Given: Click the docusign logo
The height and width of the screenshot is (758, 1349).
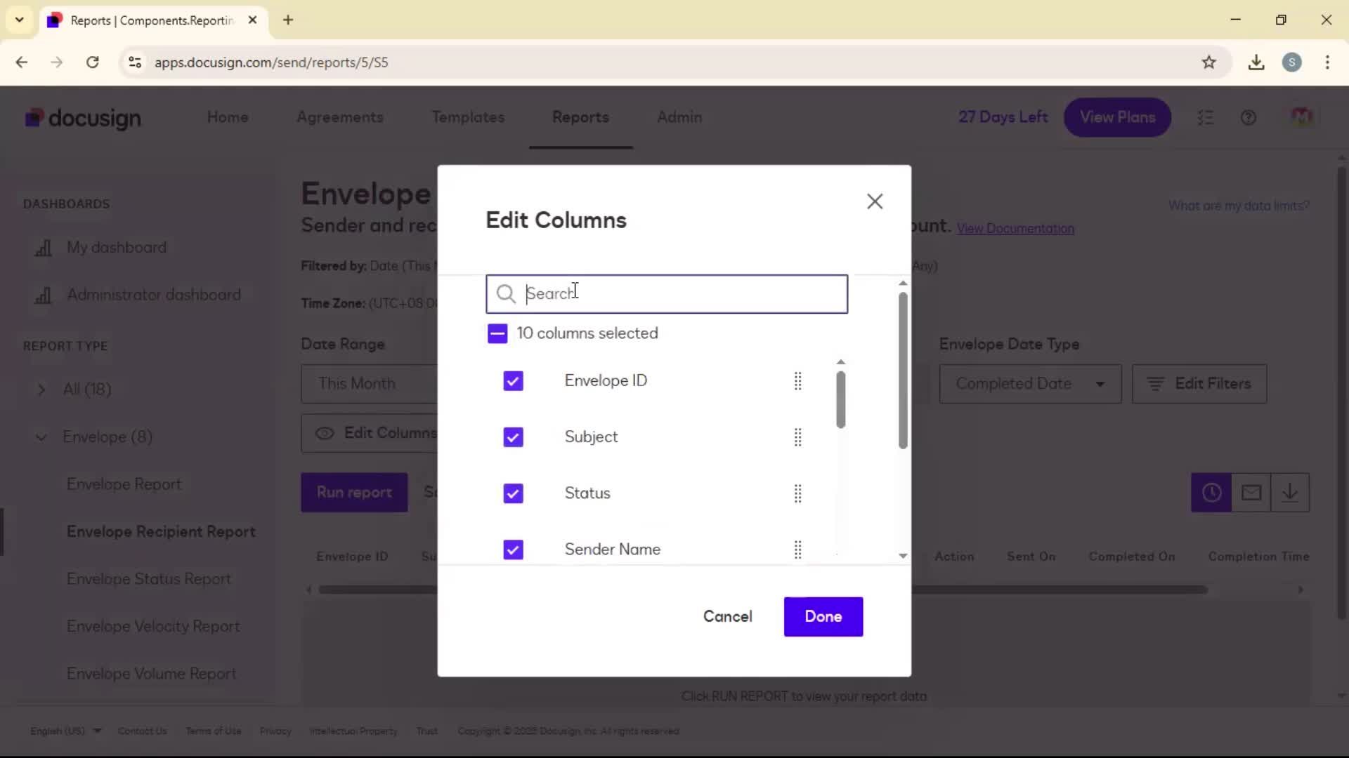Looking at the screenshot, I should point(83,118).
